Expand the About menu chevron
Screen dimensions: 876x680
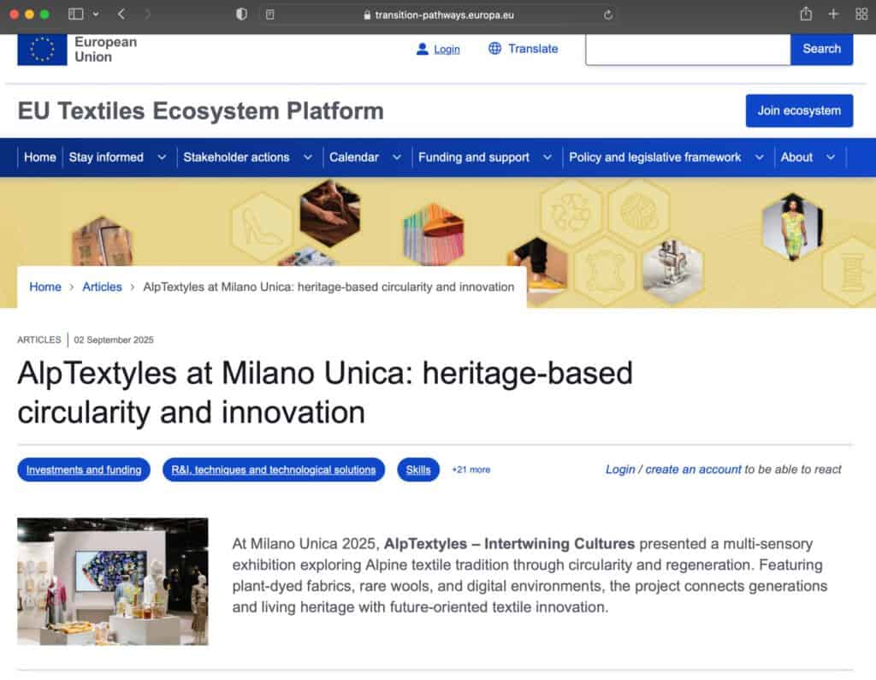point(830,157)
